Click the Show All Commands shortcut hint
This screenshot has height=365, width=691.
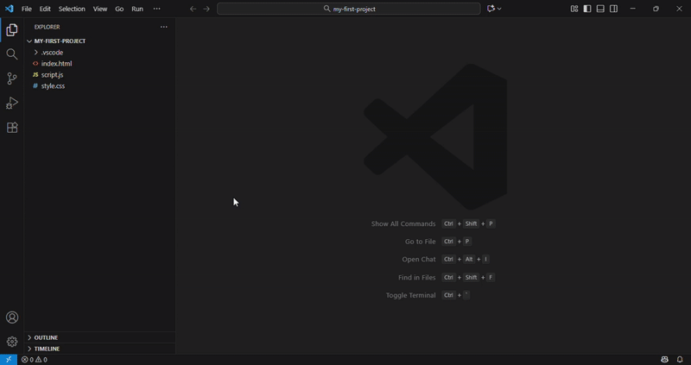[x=434, y=223]
